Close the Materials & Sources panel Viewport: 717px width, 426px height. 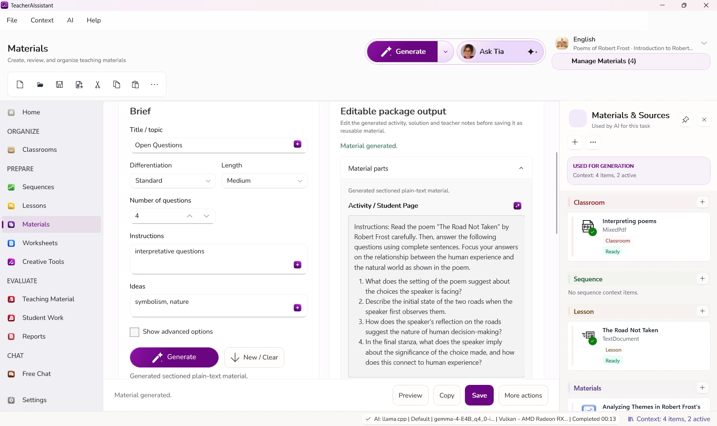(704, 120)
